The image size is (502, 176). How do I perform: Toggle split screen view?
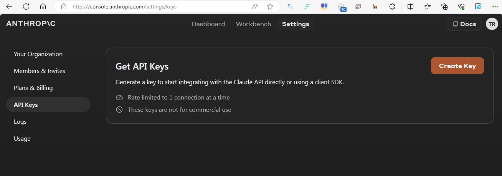pyautogui.click(x=410, y=7)
